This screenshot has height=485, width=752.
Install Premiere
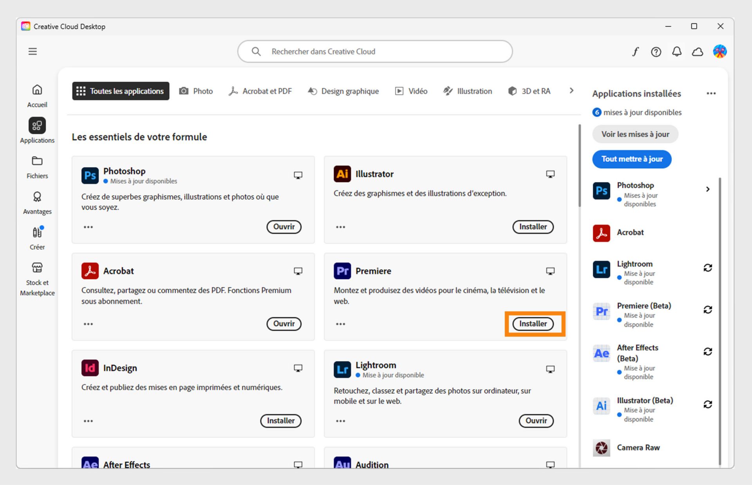coord(533,324)
